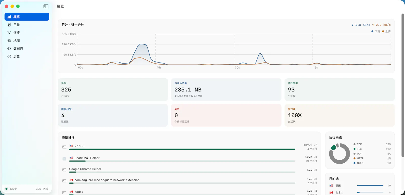Screen dimensions: 405x195
Task: Click the UDP protocol label
Action: click(360, 154)
